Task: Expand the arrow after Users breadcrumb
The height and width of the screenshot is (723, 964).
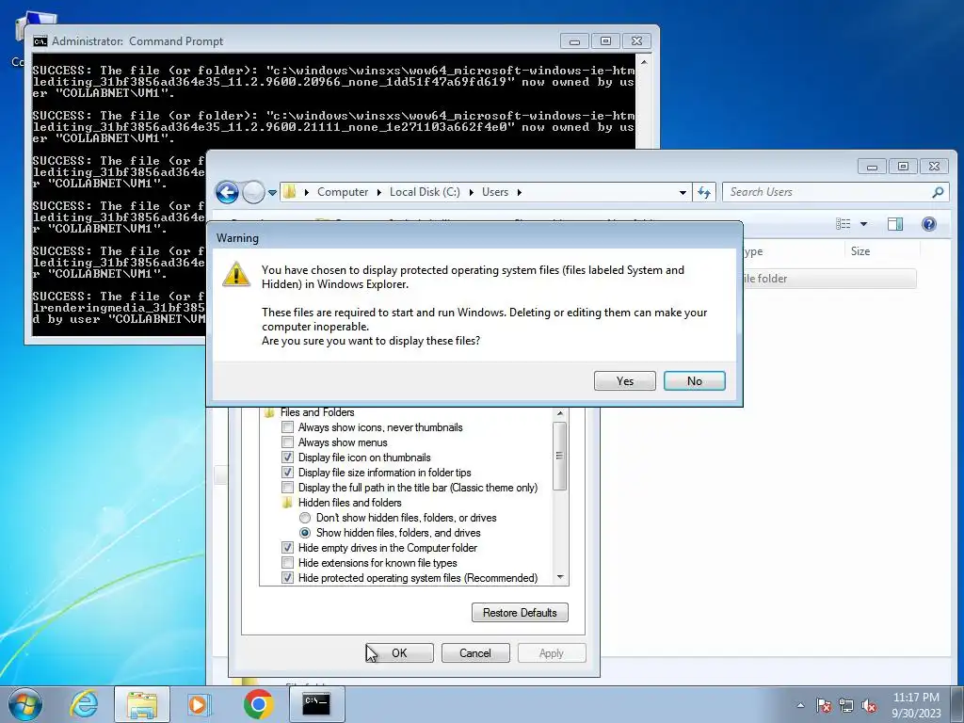Action: pyautogui.click(x=520, y=192)
